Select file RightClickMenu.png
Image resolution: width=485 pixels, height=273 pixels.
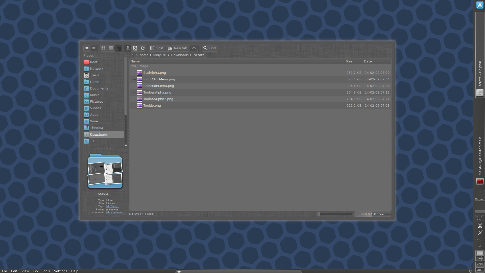point(260,79)
